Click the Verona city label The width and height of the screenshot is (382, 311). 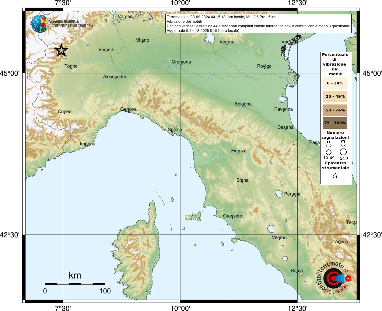(227, 42)
